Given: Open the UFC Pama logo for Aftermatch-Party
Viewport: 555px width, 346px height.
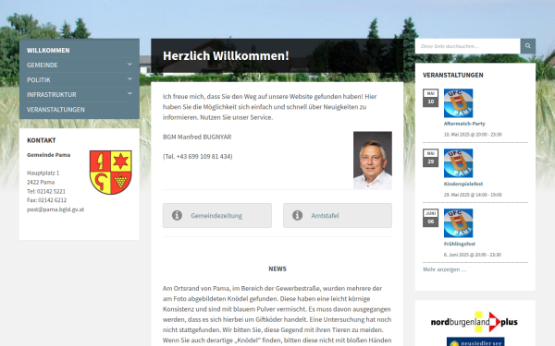Looking at the screenshot, I should (459, 103).
